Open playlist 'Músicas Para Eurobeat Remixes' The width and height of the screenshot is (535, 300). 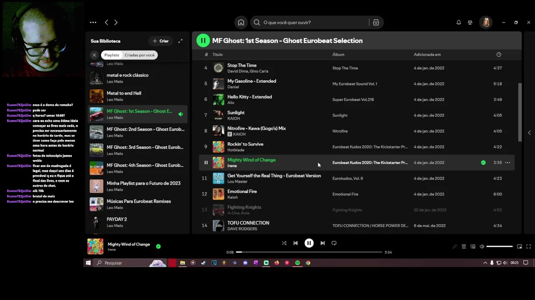coord(137,204)
